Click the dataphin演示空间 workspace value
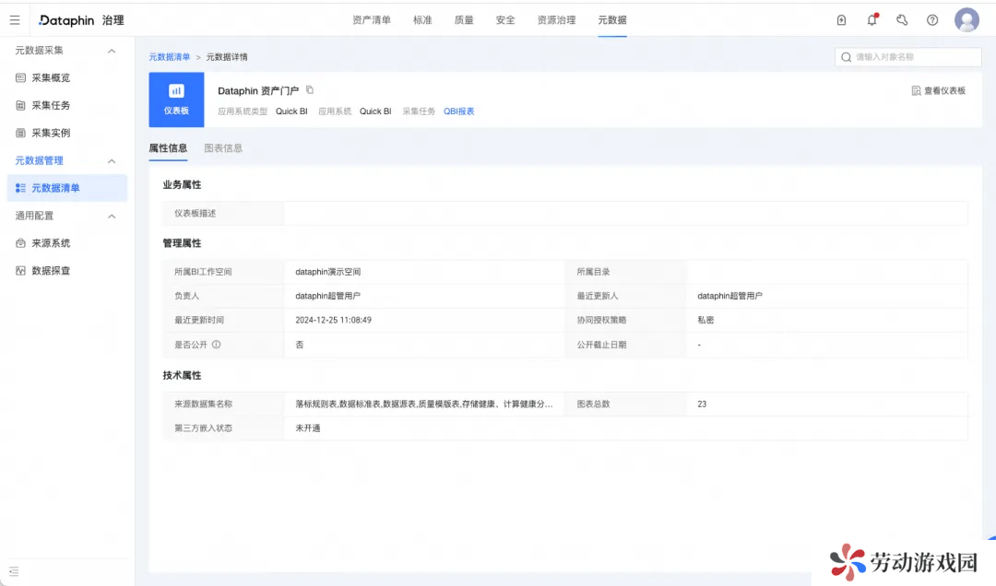Viewport: 996px width, 586px height. tap(327, 272)
